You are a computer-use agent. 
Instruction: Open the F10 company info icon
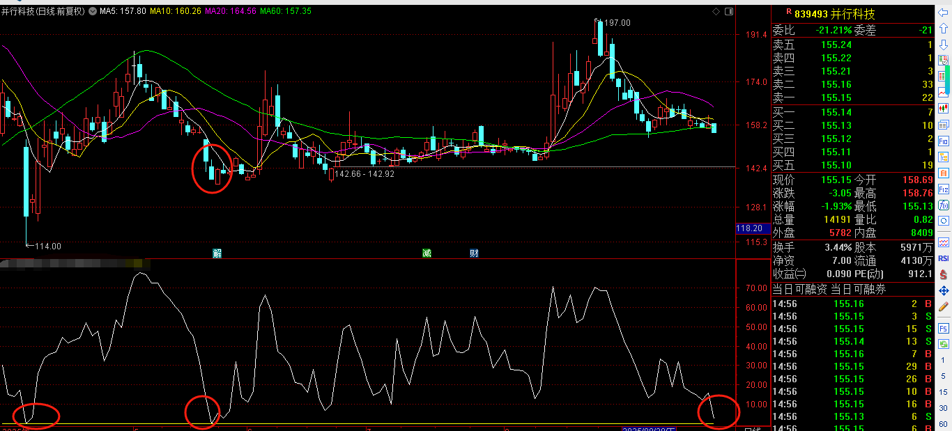tap(944, 141)
